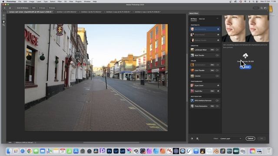Open the Image menu
The image size is (278, 156).
(x=32, y=1)
